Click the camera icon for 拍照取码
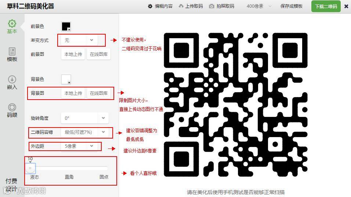 click(x=211, y=6)
